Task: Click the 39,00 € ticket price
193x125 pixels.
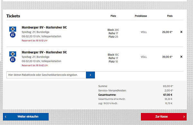Action: (x=167, y=57)
